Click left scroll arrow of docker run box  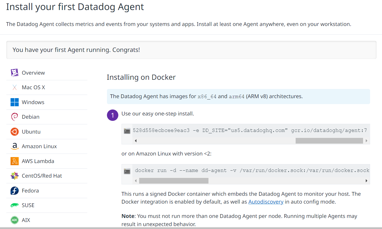click(x=136, y=181)
